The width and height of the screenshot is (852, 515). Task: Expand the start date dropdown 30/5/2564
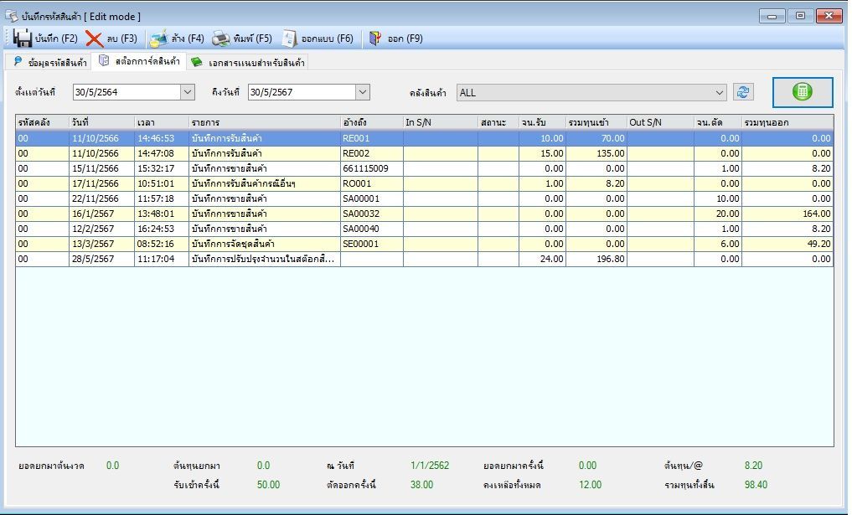(x=188, y=92)
